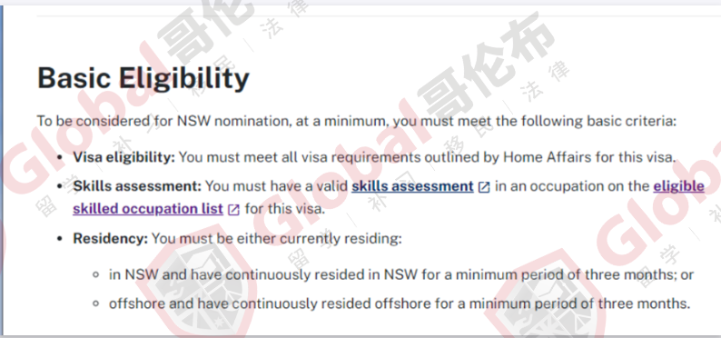
Task: Click the solid bullet before "Visa eligibility"
Action: coord(59,158)
